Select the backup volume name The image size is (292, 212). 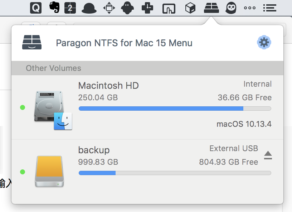pyautogui.click(x=94, y=150)
